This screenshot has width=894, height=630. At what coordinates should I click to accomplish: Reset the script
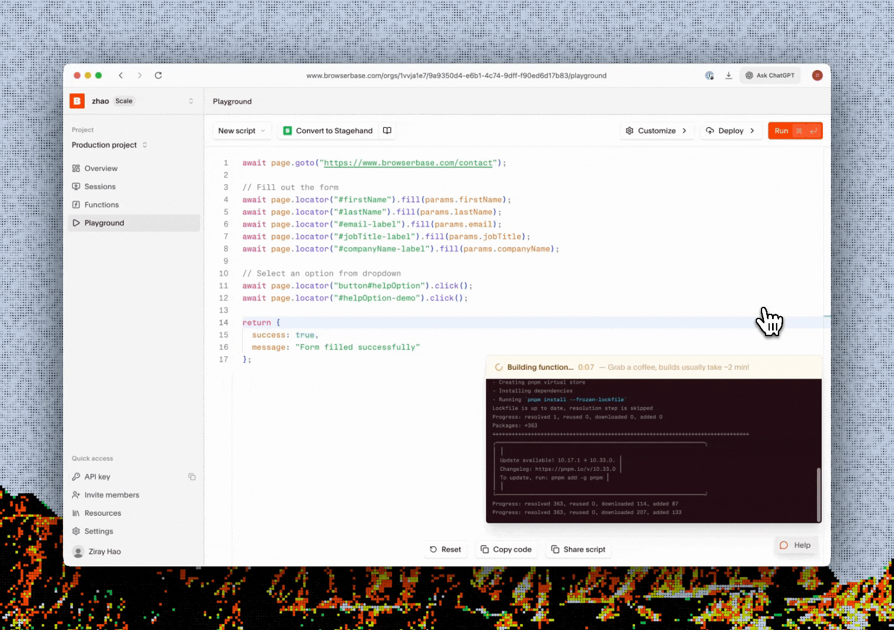pyautogui.click(x=445, y=549)
